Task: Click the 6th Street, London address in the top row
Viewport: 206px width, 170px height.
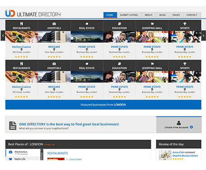Action: pos(21,52)
